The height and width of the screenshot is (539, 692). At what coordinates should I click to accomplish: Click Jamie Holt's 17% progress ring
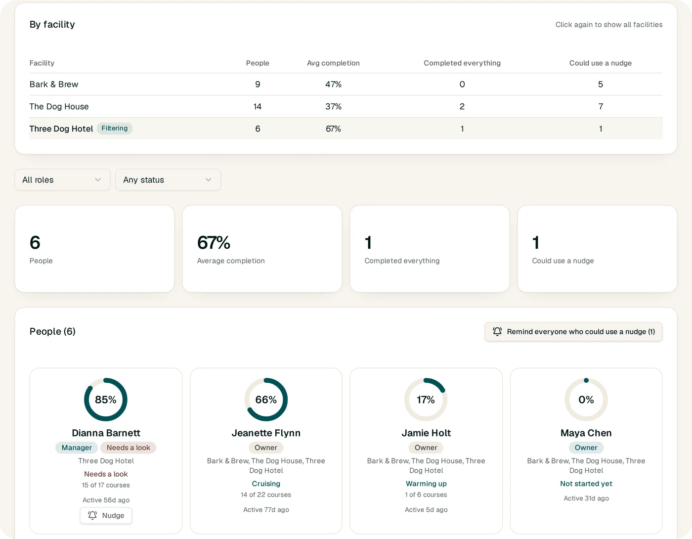[426, 400]
